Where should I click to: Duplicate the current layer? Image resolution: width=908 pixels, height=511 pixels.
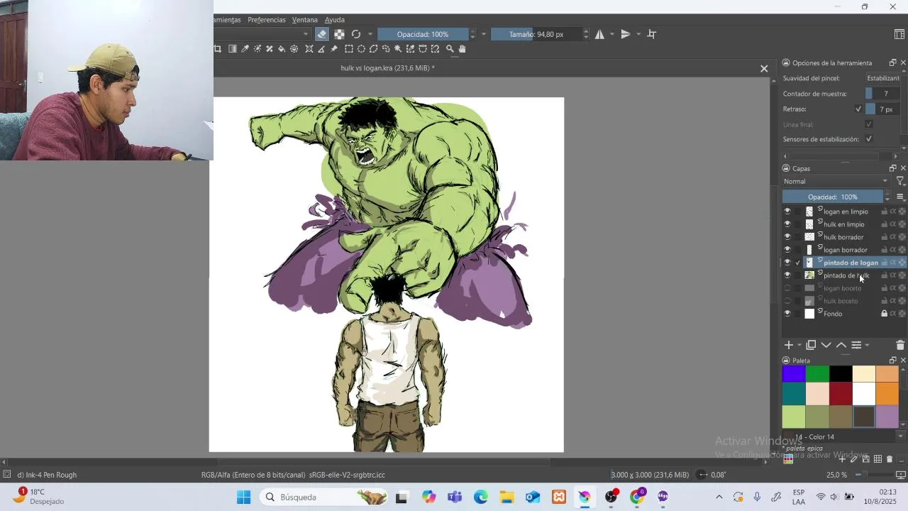coord(811,345)
